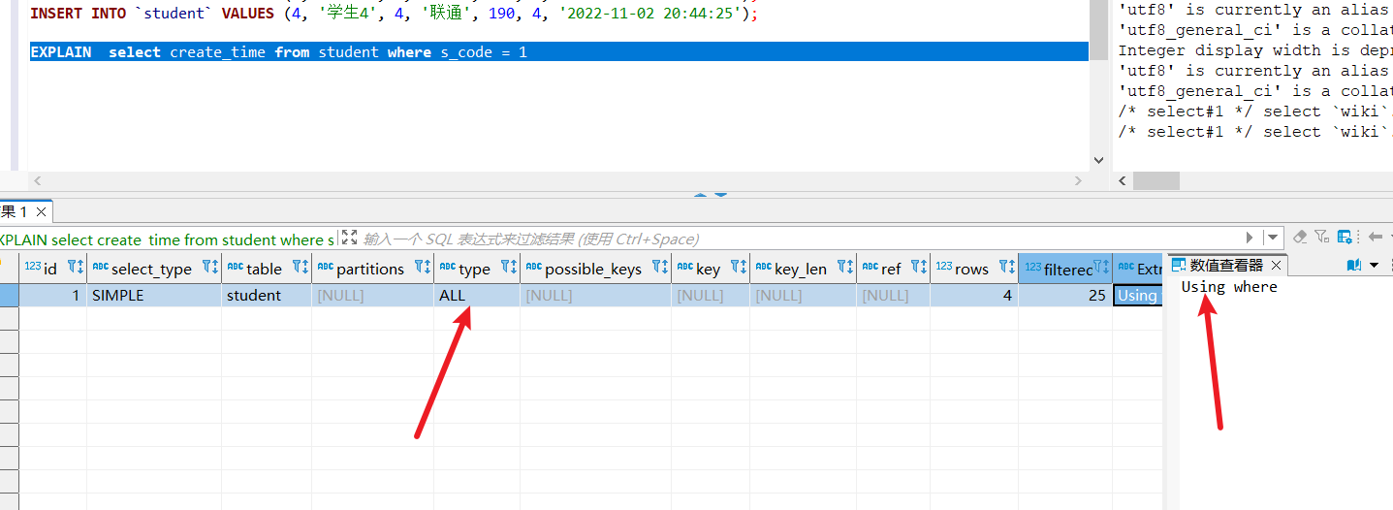The height and width of the screenshot is (510, 1393).
Task: Click the key_len column header
Action: coord(800,269)
